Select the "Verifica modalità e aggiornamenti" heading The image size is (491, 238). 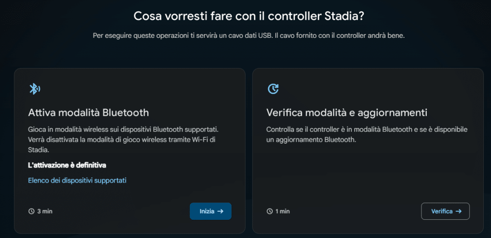tap(347, 113)
